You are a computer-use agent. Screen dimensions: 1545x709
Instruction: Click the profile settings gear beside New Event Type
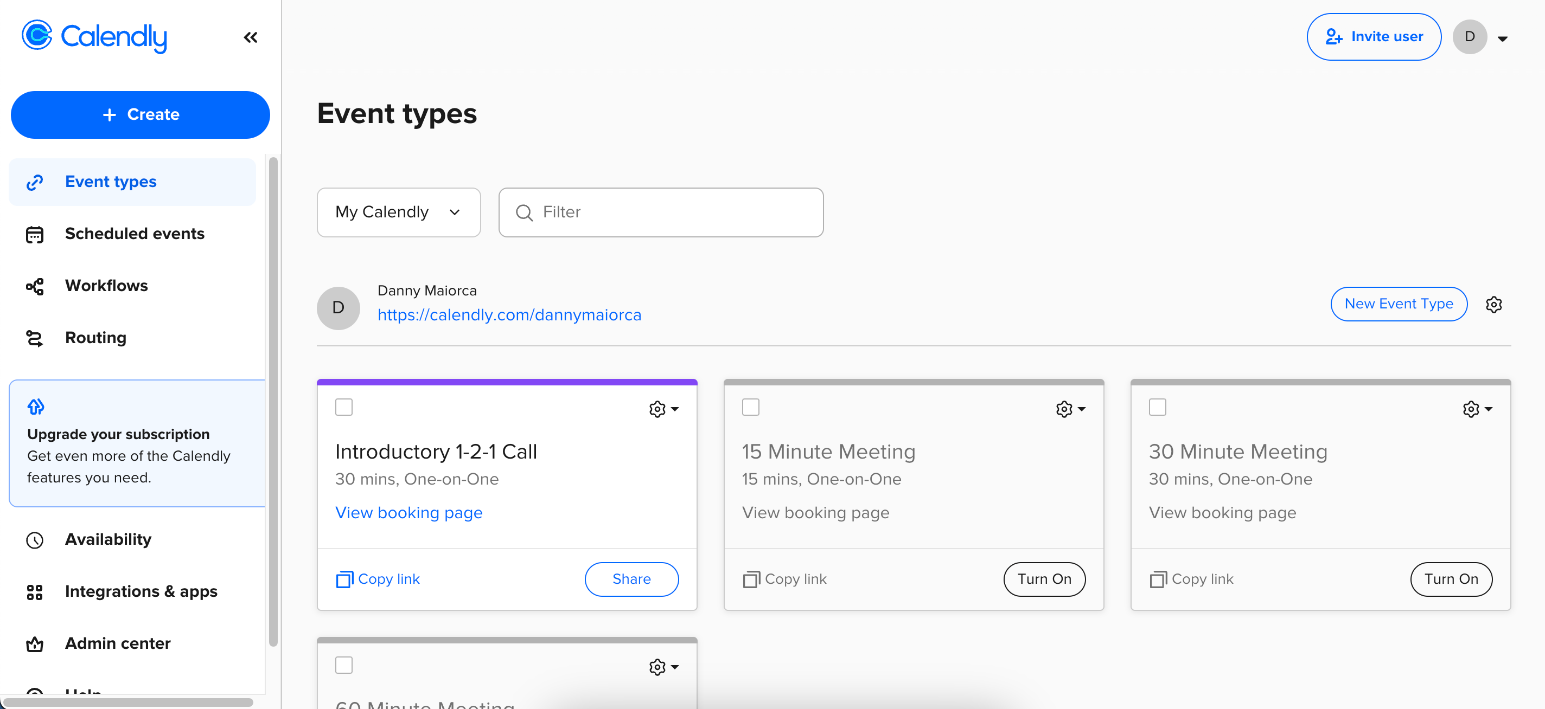(x=1493, y=305)
